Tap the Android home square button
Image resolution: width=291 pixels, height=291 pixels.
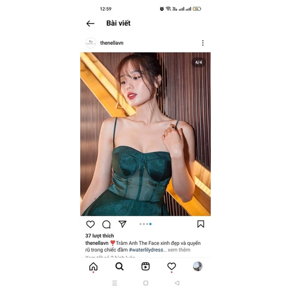(145, 283)
